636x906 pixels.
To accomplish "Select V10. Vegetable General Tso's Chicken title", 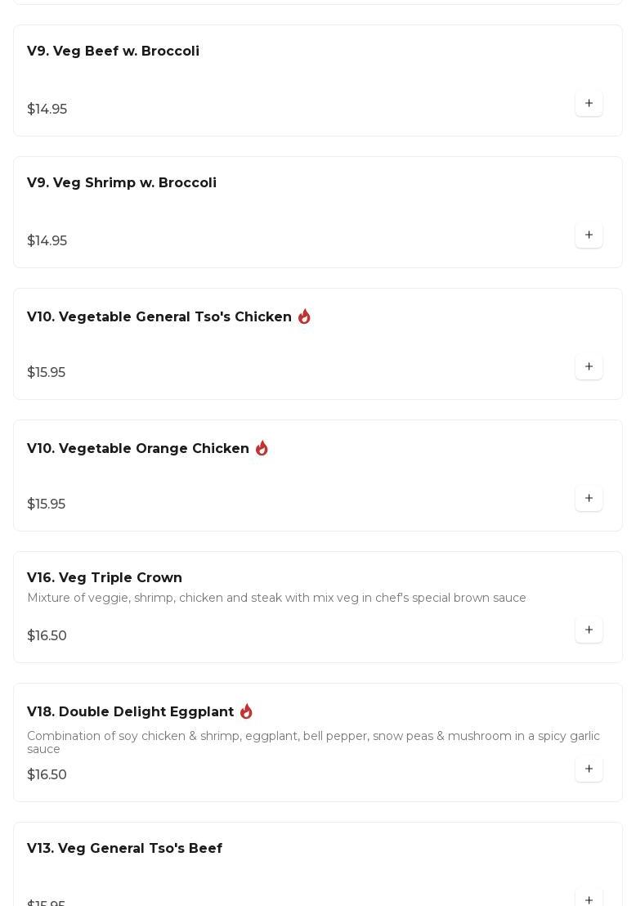I will 159,317.
